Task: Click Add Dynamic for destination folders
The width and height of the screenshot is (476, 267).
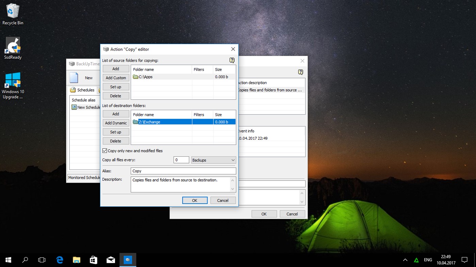Action: coord(116,123)
